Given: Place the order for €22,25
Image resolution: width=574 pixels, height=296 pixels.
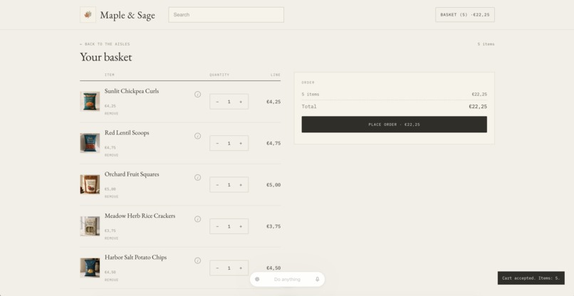Looking at the screenshot, I should [x=395, y=125].
